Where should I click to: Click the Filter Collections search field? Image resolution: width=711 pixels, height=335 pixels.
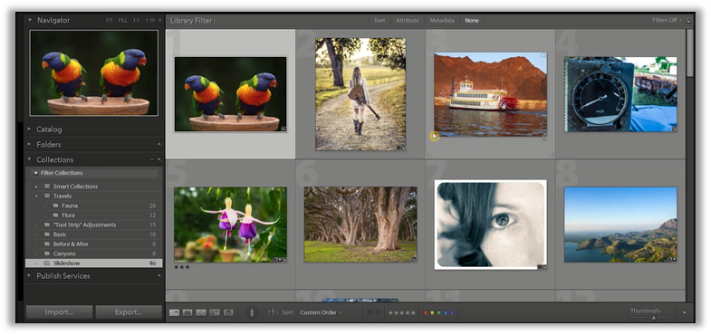[x=94, y=173]
